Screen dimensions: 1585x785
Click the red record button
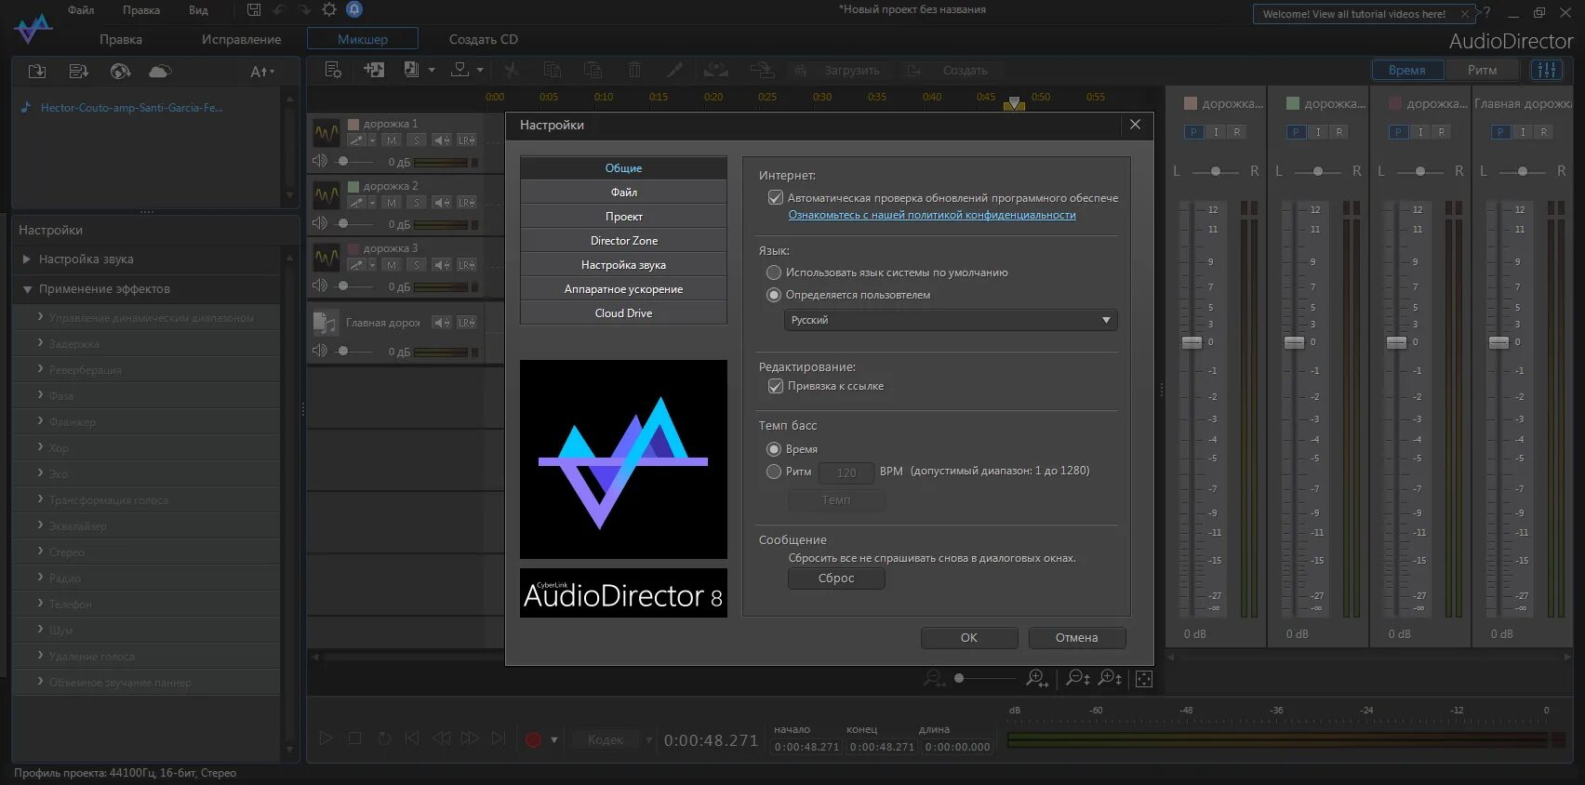click(x=533, y=740)
